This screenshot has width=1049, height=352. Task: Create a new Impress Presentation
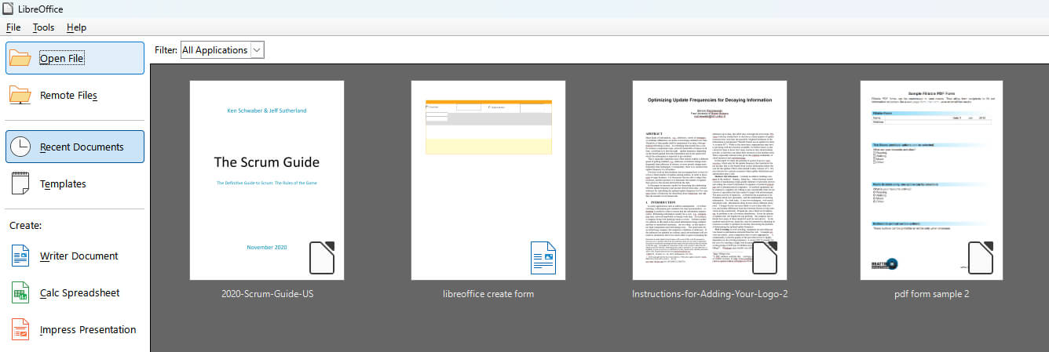click(x=75, y=329)
